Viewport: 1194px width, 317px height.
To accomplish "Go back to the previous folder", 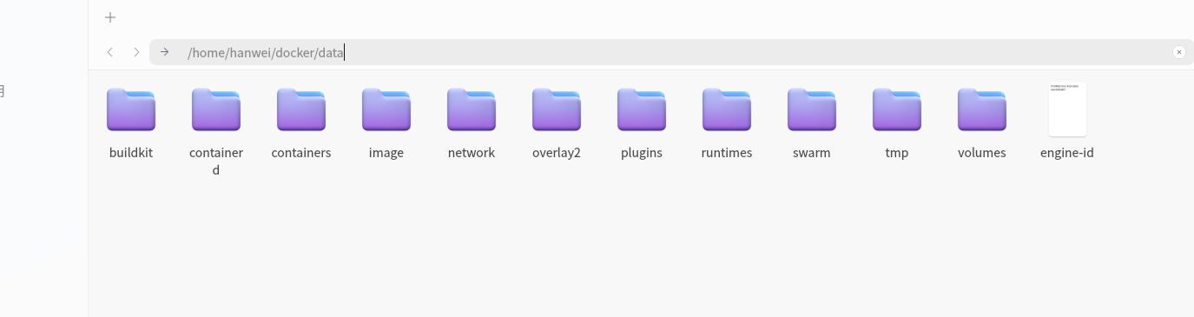I will [110, 52].
